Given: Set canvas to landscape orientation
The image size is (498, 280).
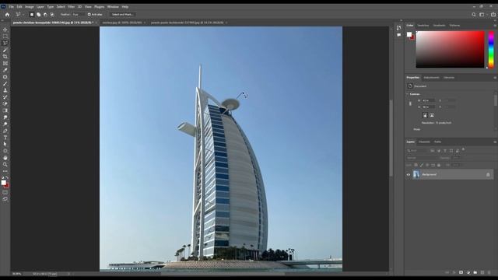Looking at the screenshot, I should pyautogui.click(x=432, y=115).
